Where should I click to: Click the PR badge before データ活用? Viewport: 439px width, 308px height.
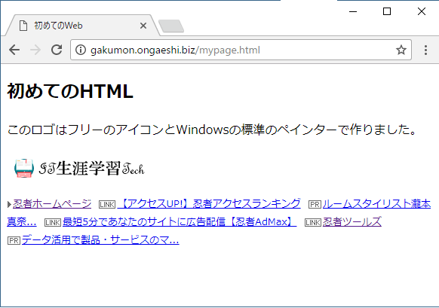tap(14, 241)
